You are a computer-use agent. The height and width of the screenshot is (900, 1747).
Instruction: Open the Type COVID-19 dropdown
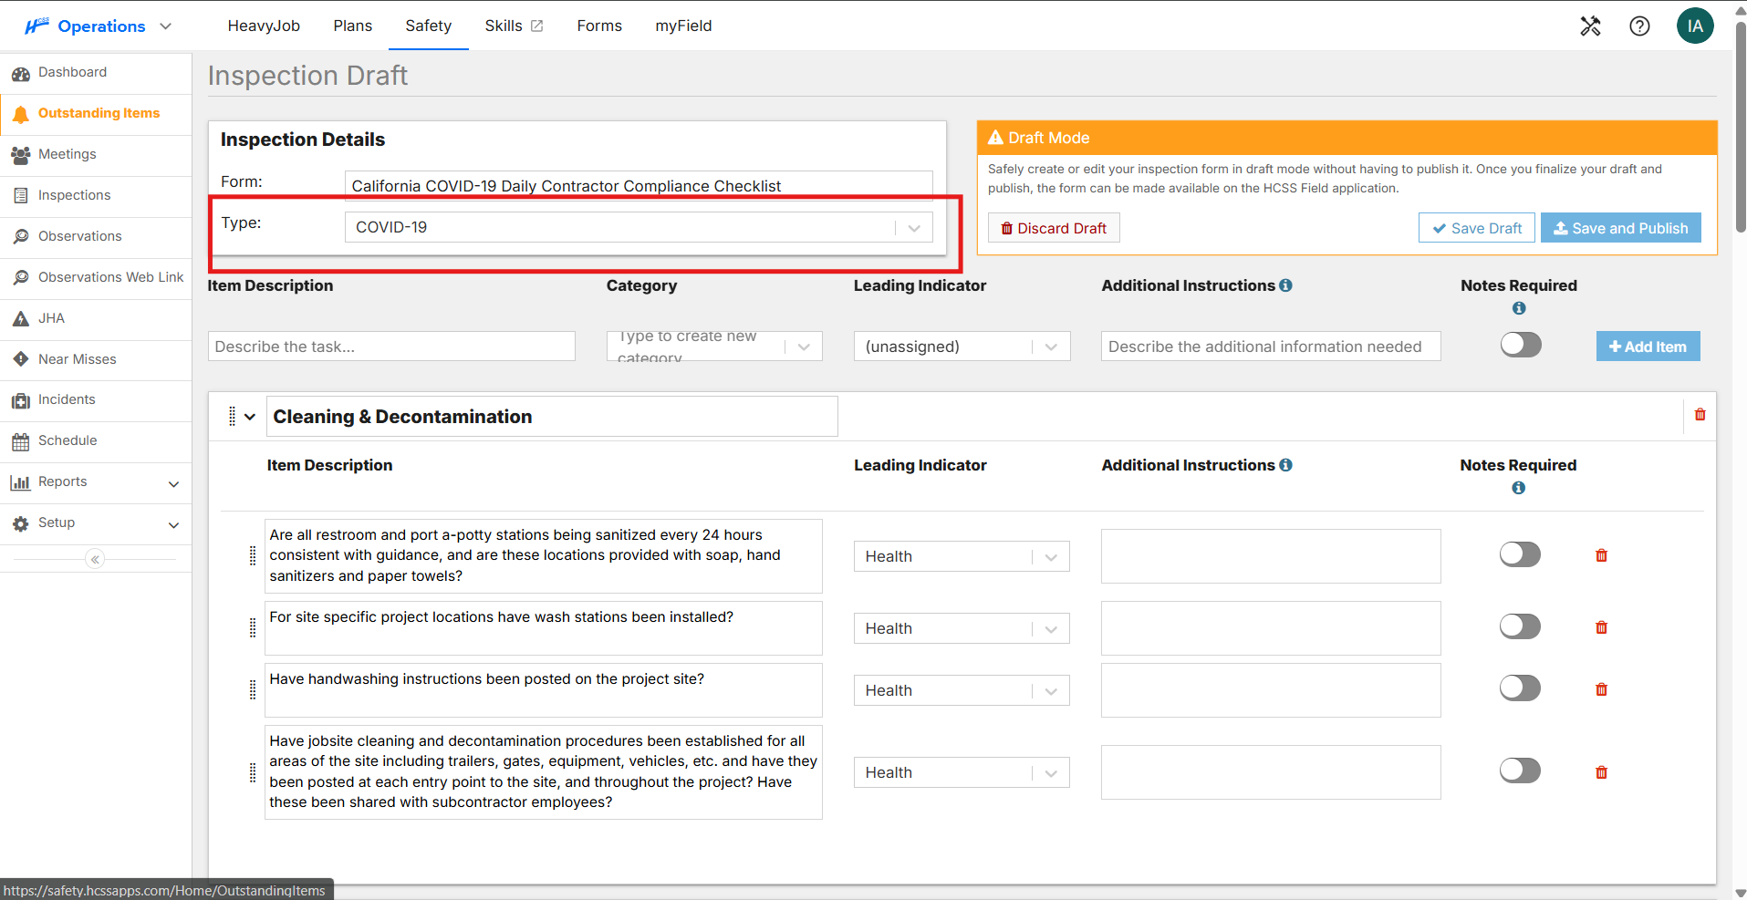639,227
